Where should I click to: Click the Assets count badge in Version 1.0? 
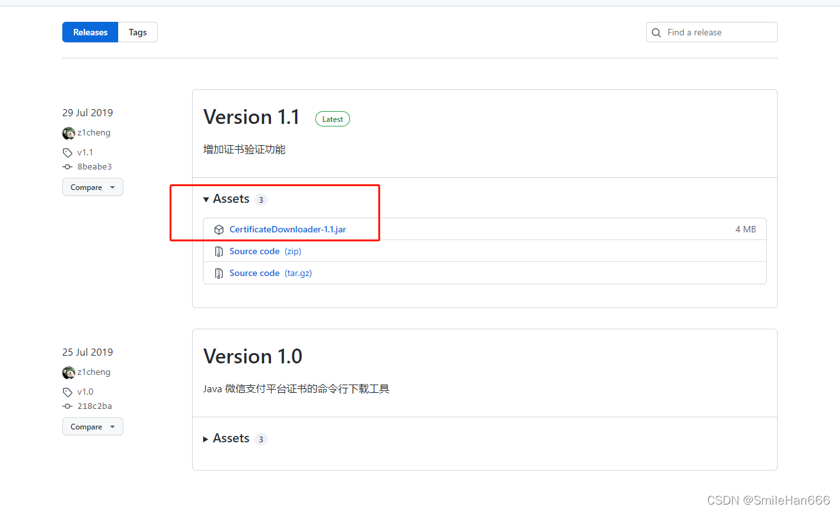pos(261,439)
